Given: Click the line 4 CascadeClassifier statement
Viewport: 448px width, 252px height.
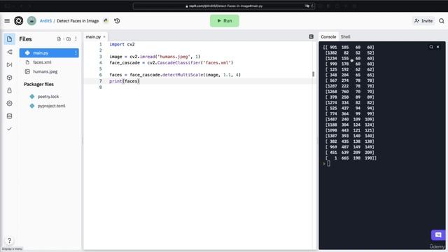Looking at the screenshot, I should point(171,62).
